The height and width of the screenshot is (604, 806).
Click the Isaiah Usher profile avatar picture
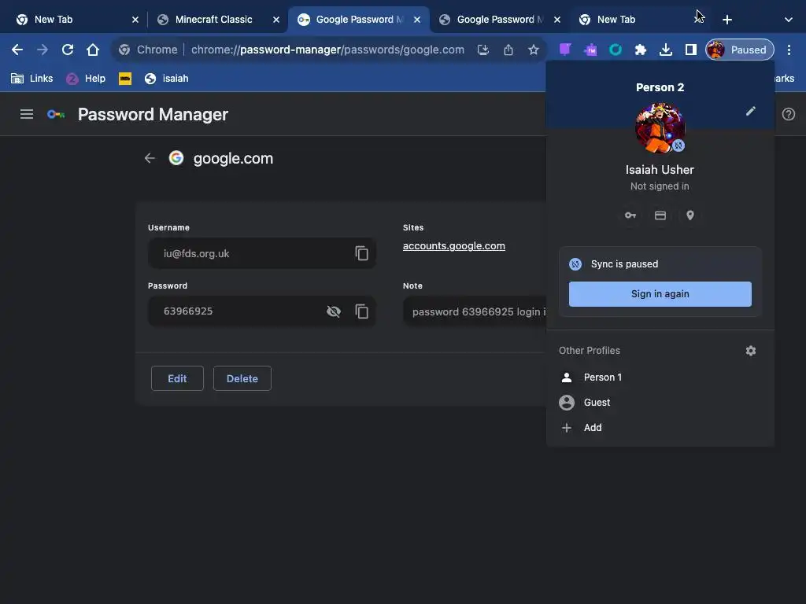(660, 128)
